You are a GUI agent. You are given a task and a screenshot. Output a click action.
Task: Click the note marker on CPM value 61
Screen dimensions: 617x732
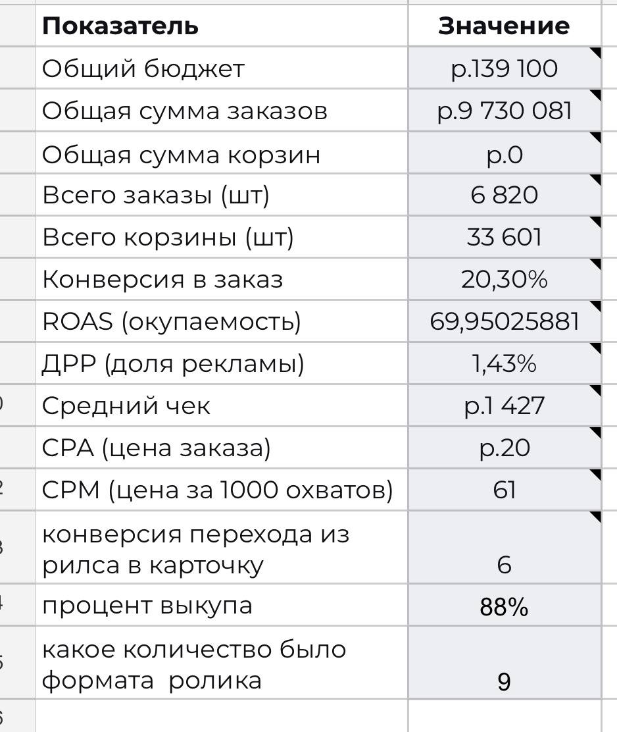coord(595,475)
